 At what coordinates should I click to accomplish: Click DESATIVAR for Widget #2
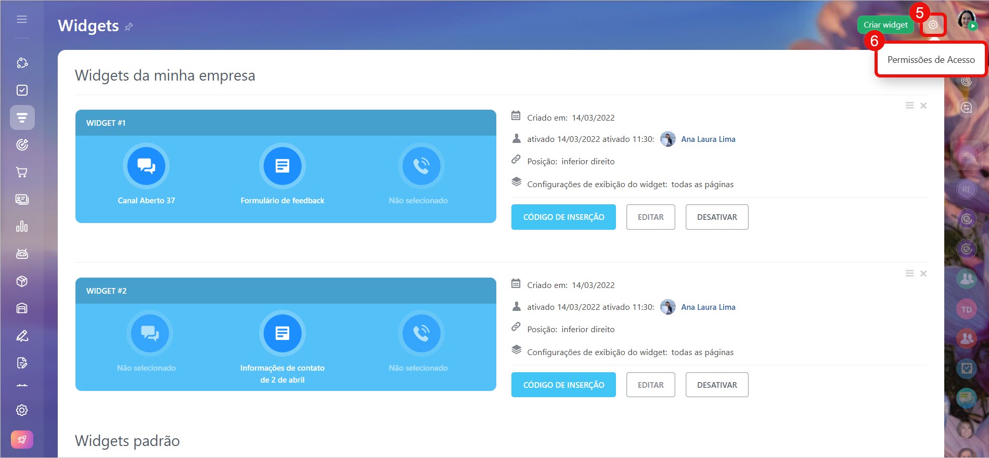716,385
